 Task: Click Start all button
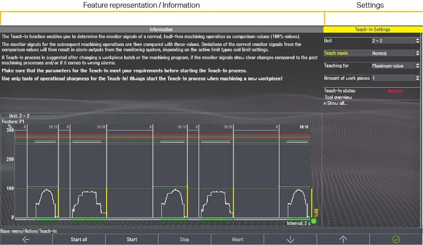[79, 239]
